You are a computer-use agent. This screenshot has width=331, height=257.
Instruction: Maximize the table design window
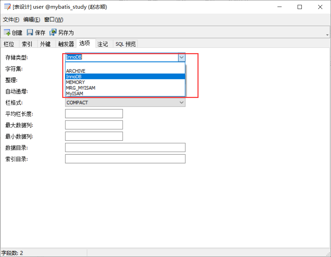(x=300, y=7)
